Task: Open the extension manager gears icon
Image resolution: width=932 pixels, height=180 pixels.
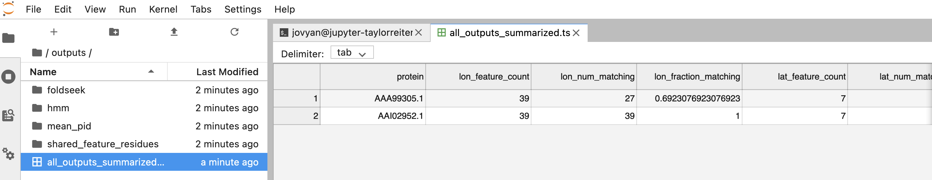Action: [x=8, y=154]
